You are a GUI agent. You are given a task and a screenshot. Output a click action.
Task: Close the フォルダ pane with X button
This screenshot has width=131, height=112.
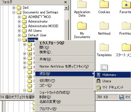click(x=65, y=2)
